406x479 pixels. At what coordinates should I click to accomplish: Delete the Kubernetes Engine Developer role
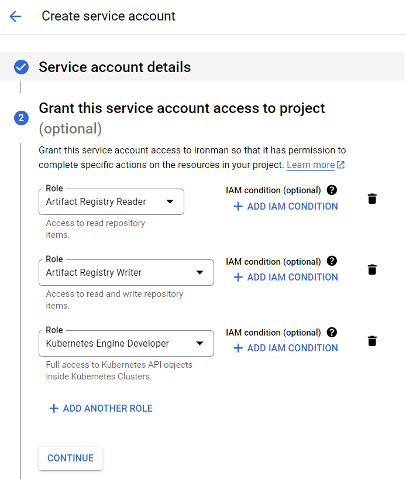372,341
